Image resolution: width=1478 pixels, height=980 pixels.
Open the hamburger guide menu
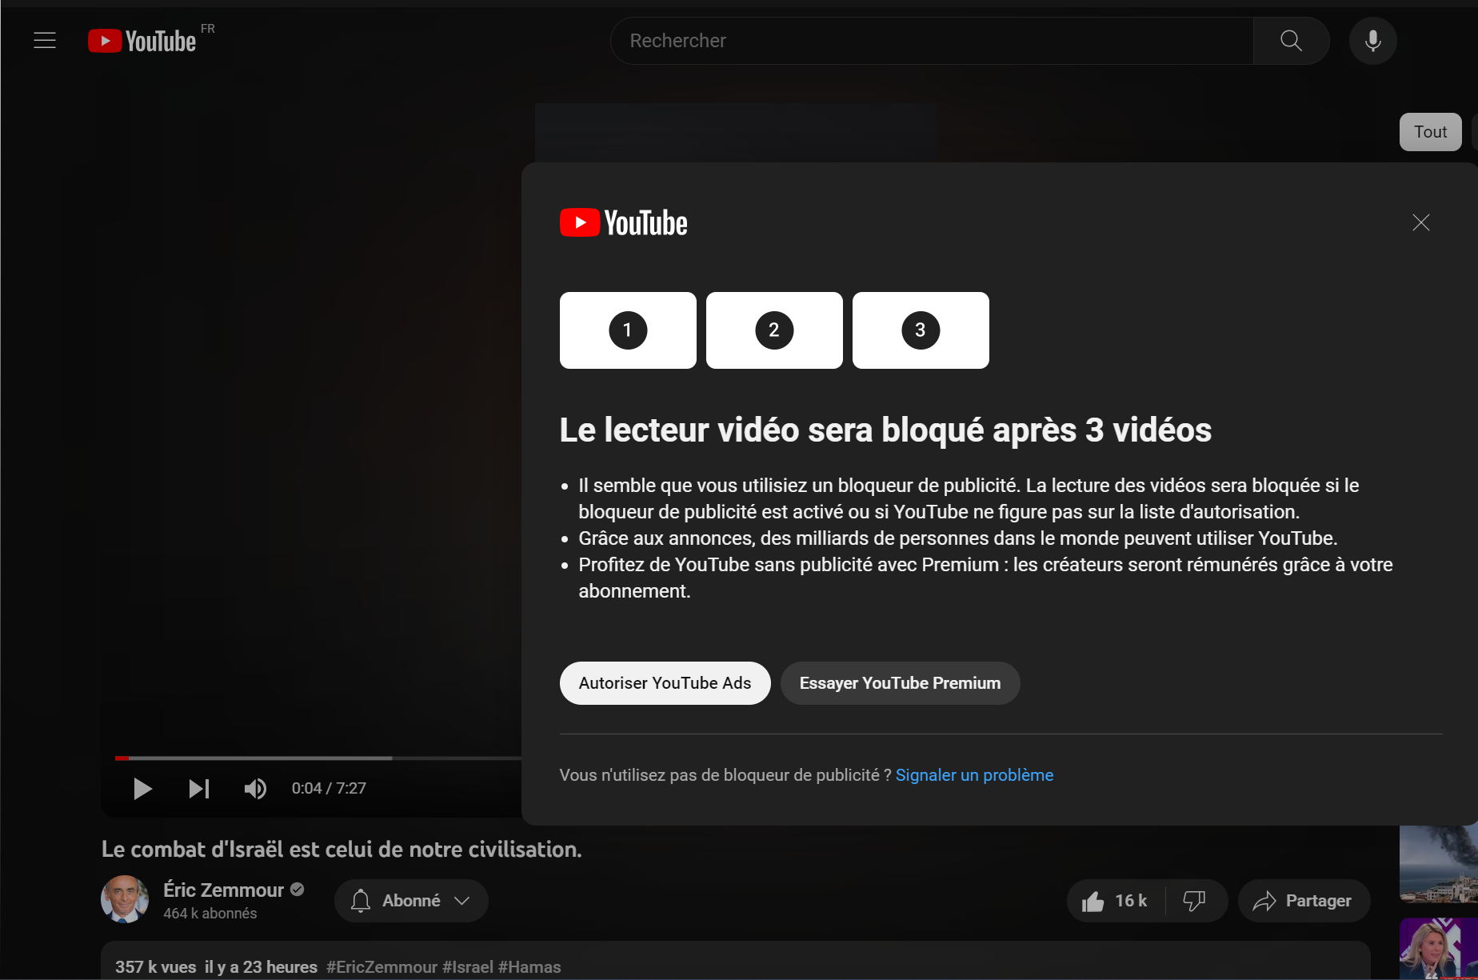coord(45,40)
